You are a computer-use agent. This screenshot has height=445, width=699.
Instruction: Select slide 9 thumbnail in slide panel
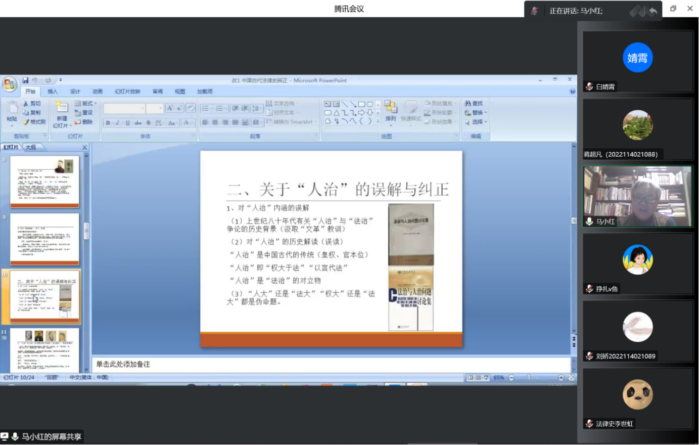pyautogui.click(x=45, y=239)
